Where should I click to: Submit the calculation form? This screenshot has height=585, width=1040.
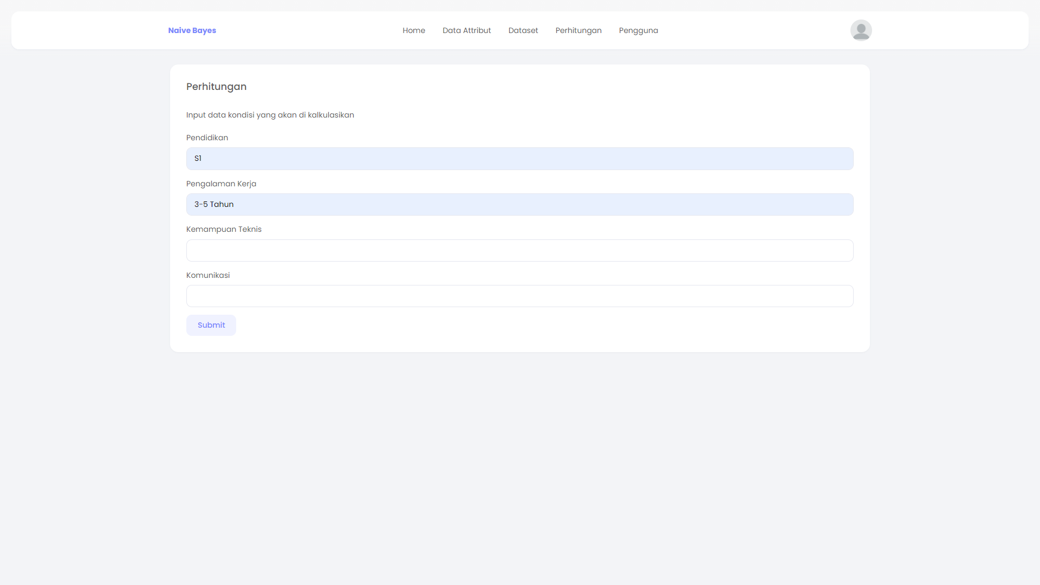click(x=211, y=325)
